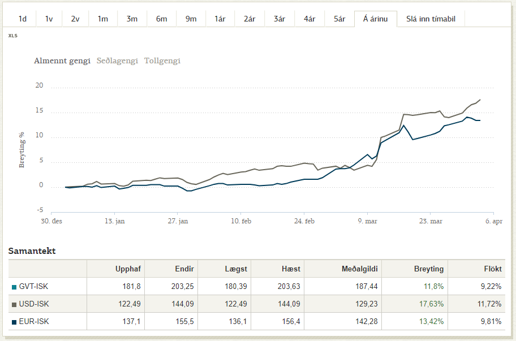
Task: Click the Meðalgildi column header
Action: point(360,269)
